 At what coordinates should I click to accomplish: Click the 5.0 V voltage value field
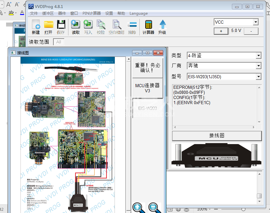click(236, 31)
